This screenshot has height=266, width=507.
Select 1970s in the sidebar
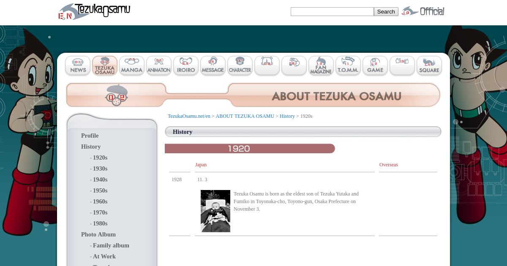[x=100, y=212]
